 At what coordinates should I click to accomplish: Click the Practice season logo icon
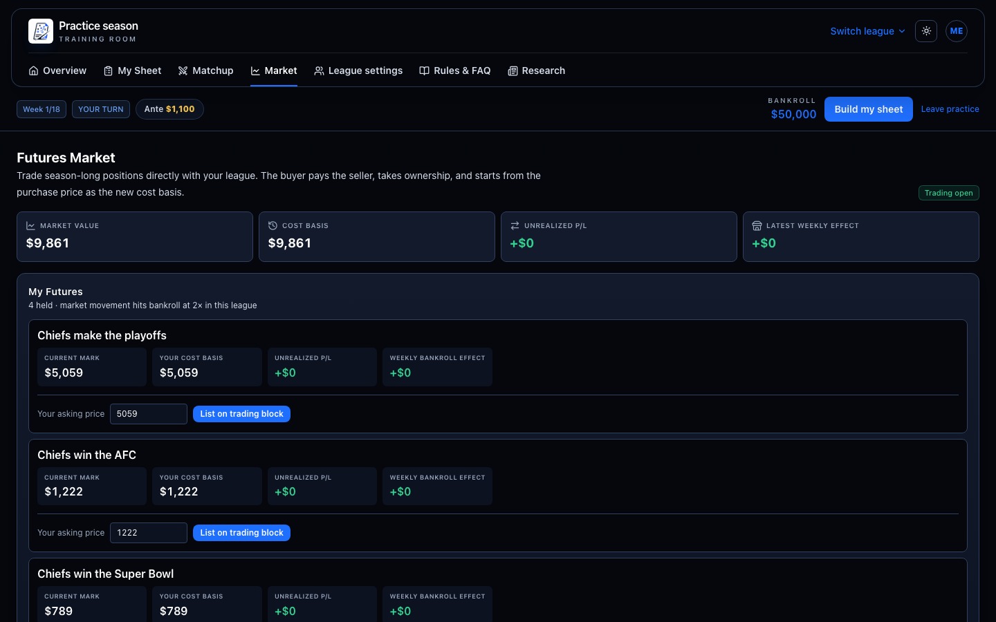41,31
